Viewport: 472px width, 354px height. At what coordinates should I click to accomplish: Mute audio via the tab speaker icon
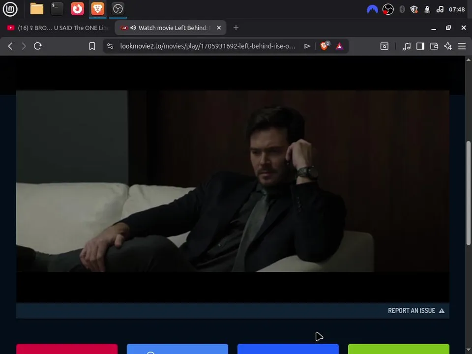pos(133,28)
